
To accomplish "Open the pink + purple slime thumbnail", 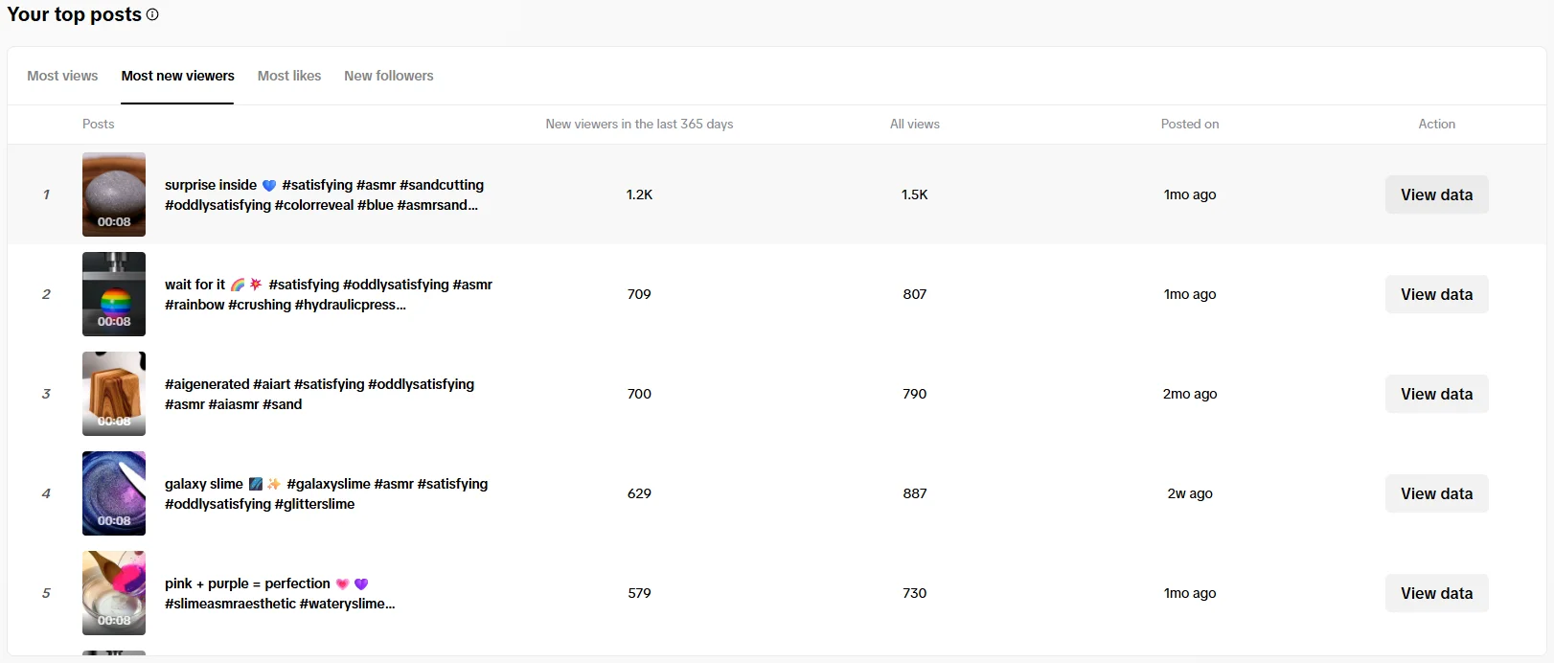I will (114, 593).
